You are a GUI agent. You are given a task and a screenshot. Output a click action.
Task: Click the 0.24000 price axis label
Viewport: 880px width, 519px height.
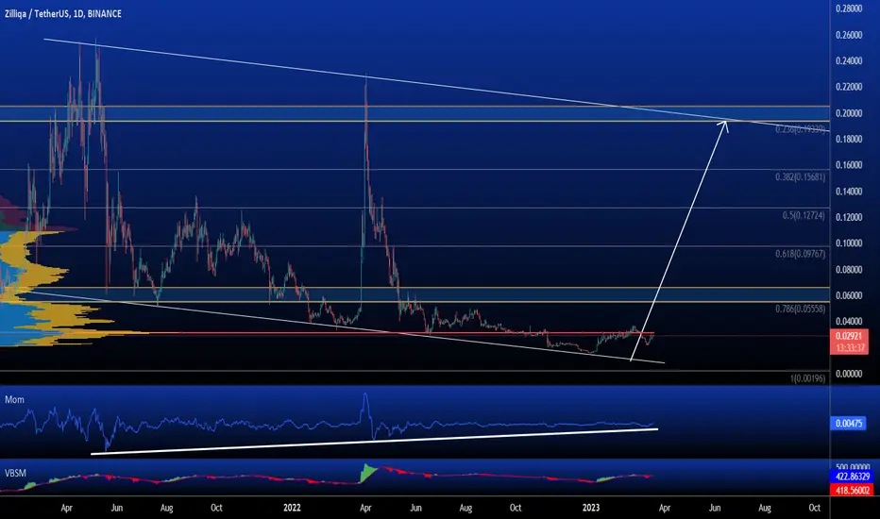click(x=849, y=60)
